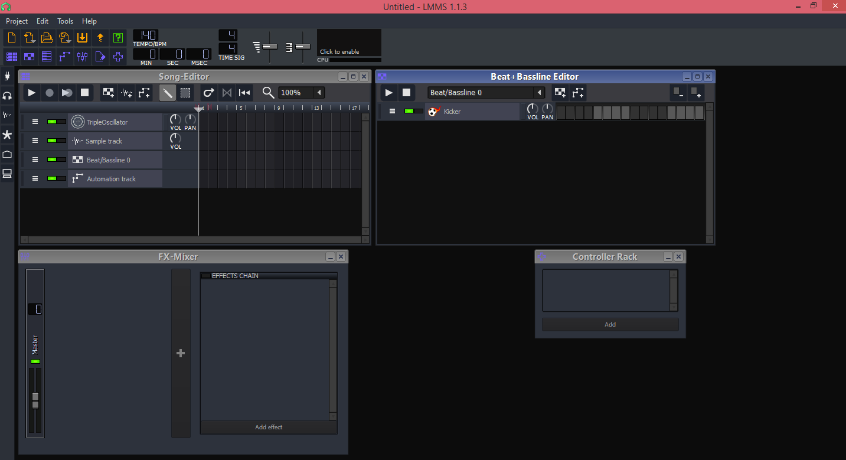Image resolution: width=846 pixels, height=460 pixels.
Task: Add steps in Beat+Bassline Editor
Action: (696, 93)
